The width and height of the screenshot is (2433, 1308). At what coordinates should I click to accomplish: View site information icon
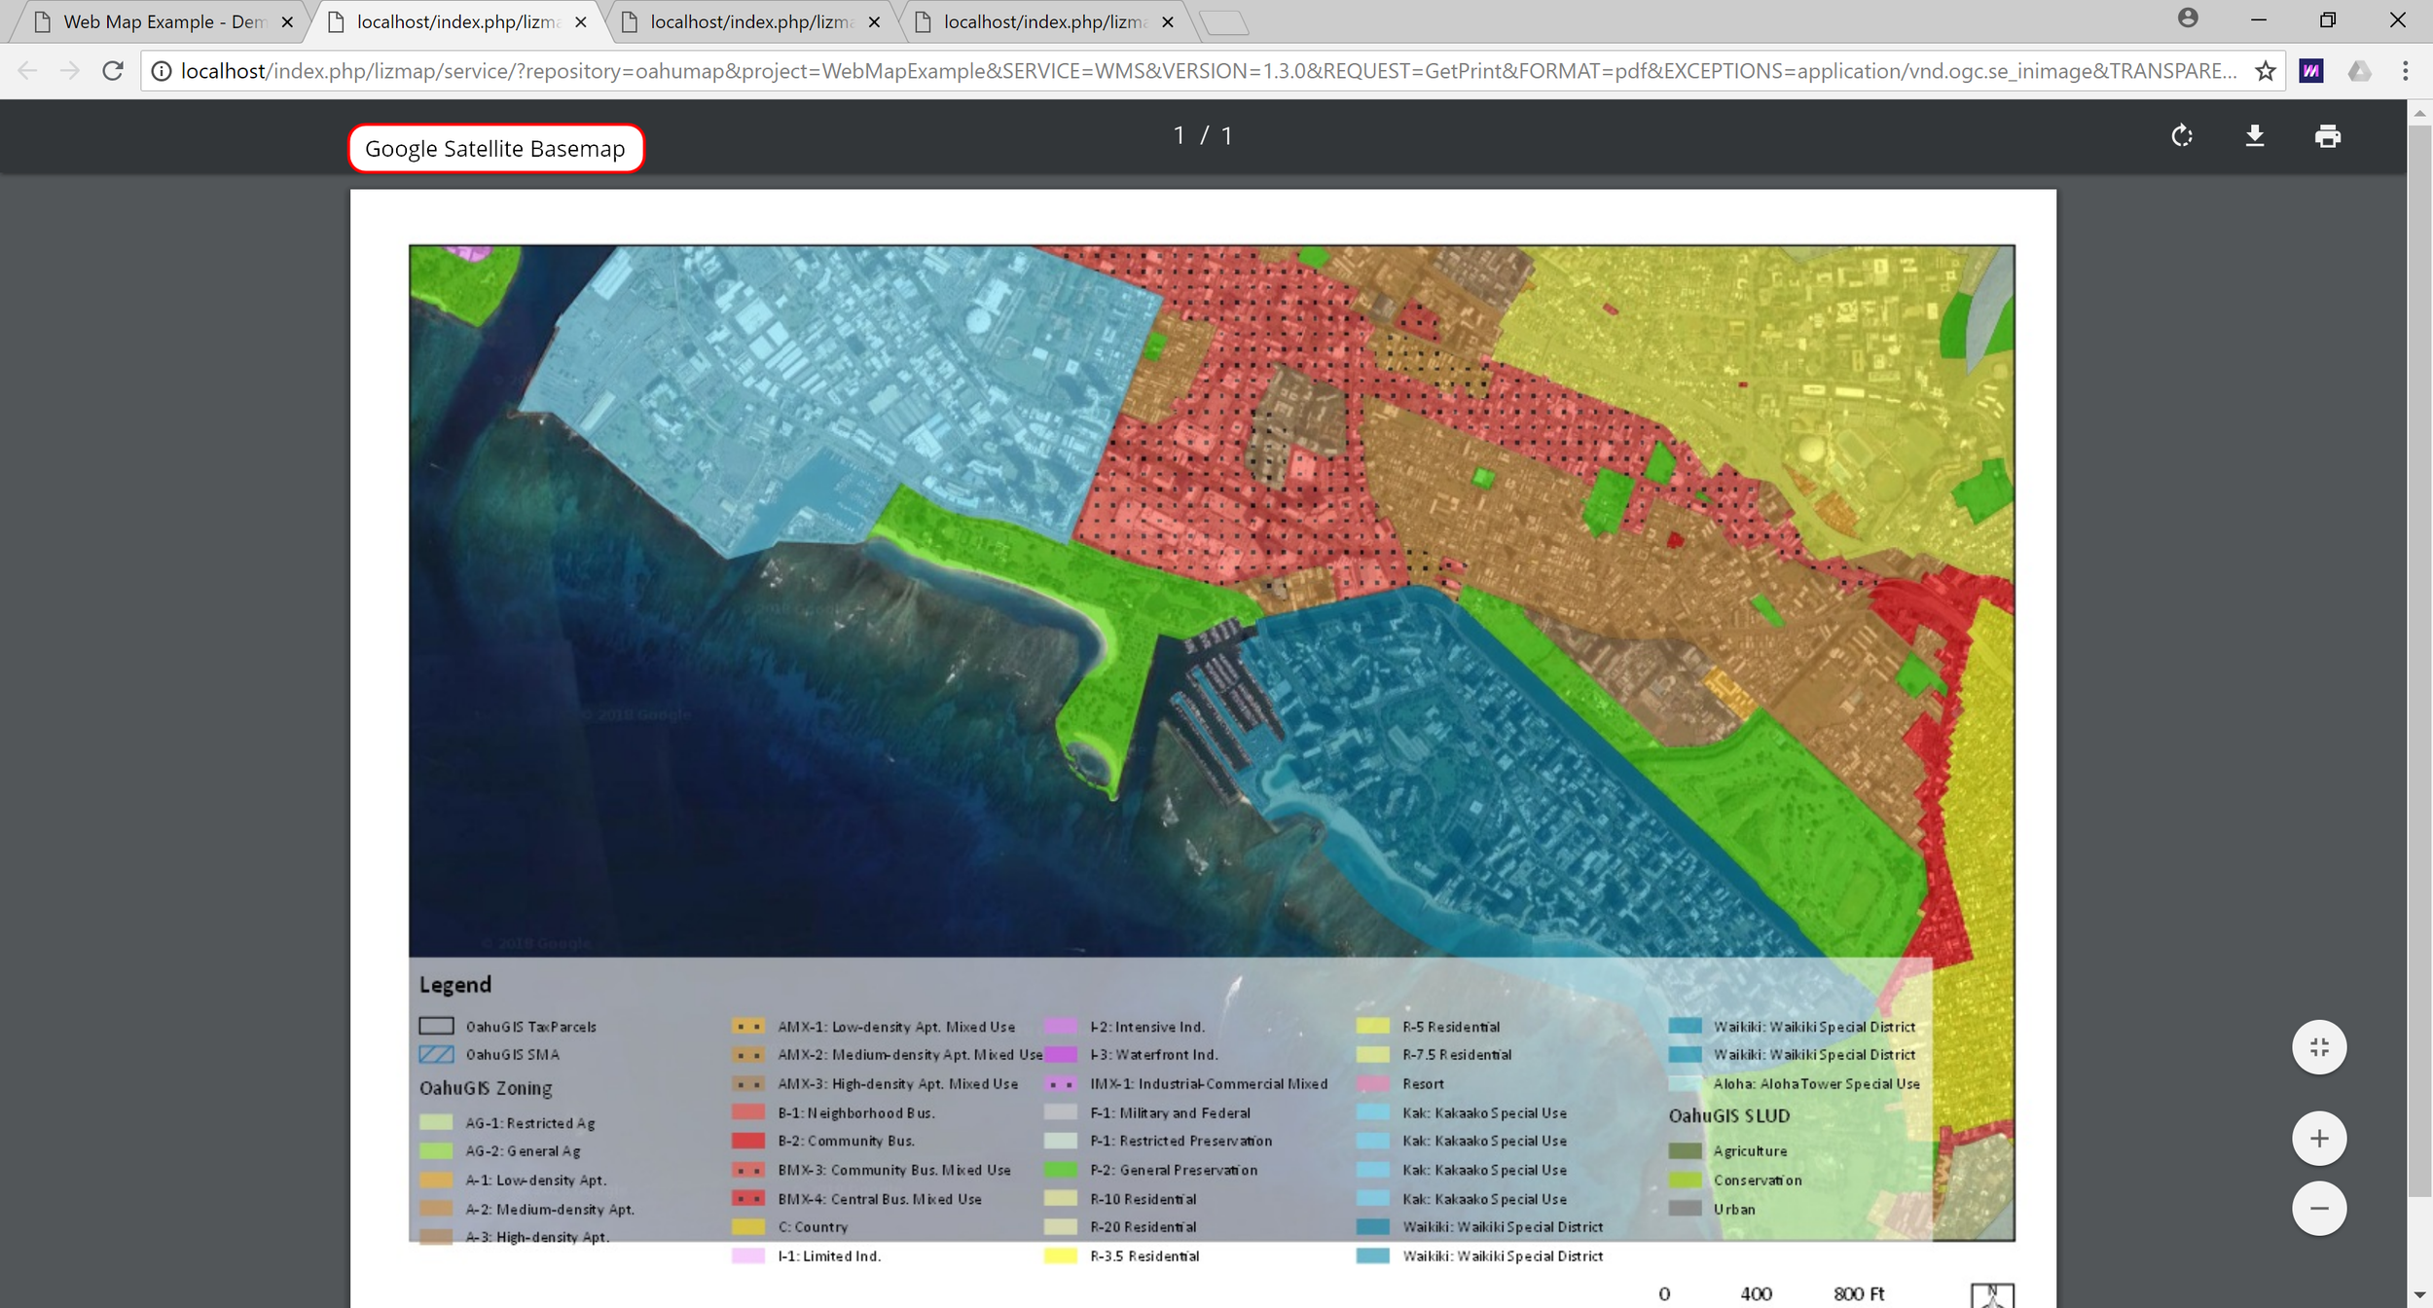tap(162, 71)
